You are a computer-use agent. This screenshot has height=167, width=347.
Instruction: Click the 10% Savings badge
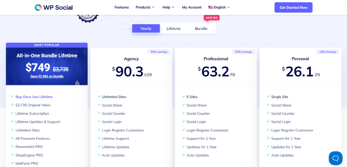click(x=328, y=52)
